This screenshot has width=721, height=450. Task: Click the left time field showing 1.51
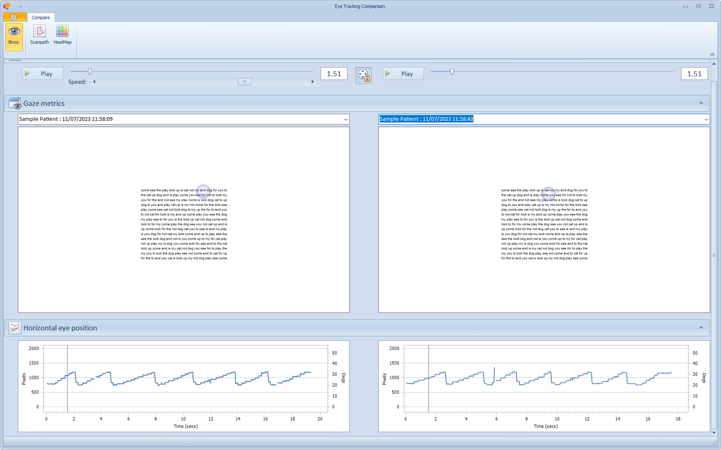coord(334,74)
